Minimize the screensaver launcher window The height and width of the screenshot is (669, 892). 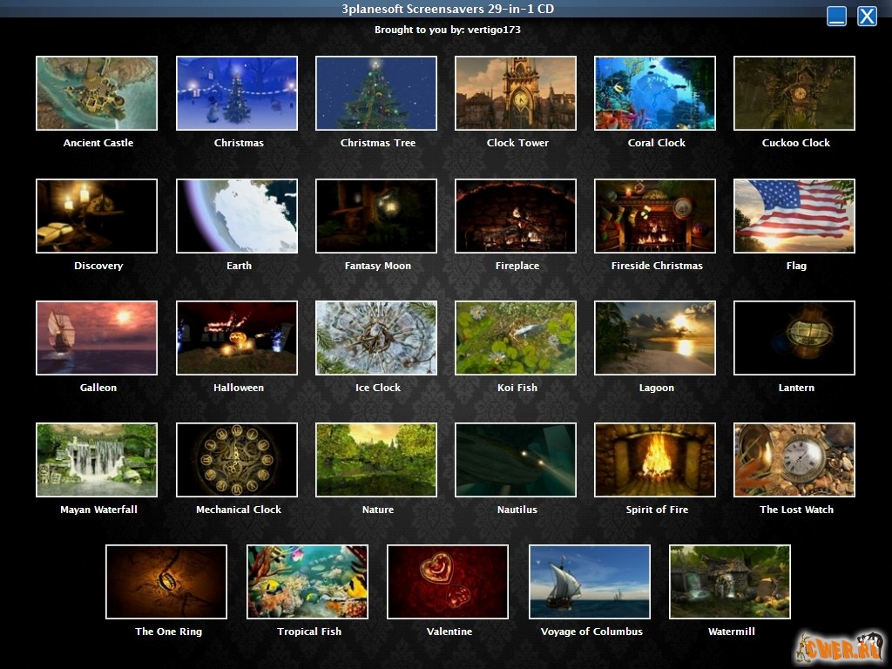pos(836,17)
